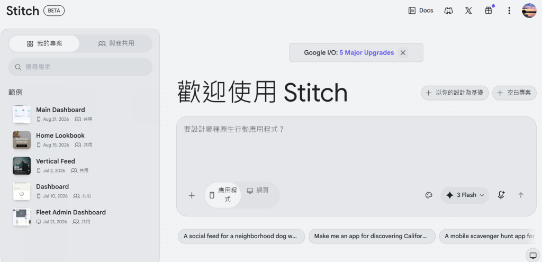
Task: Click the up-arrow send button
Action: coord(521,195)
